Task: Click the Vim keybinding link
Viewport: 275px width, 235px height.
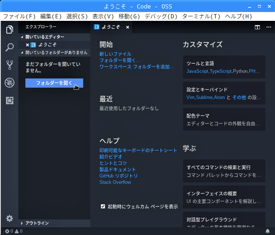Action: click(x=190, y=98)
